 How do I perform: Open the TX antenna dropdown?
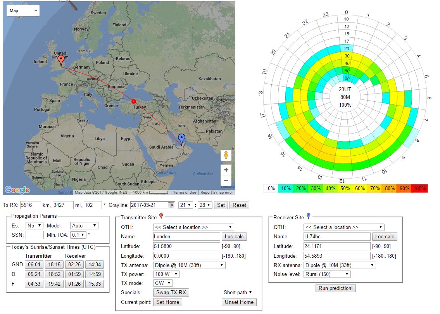(189, 265)
